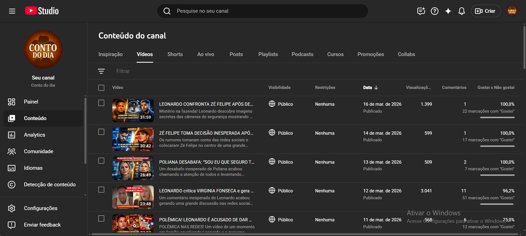Click the Criar button
The image size is (526, 236).
point(486,11)
